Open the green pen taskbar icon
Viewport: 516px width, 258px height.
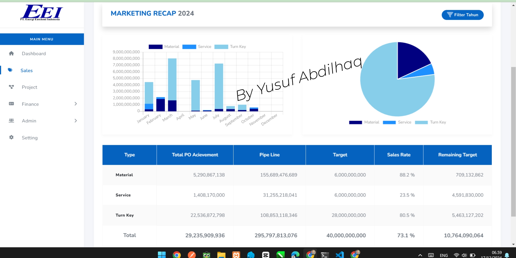280,255
